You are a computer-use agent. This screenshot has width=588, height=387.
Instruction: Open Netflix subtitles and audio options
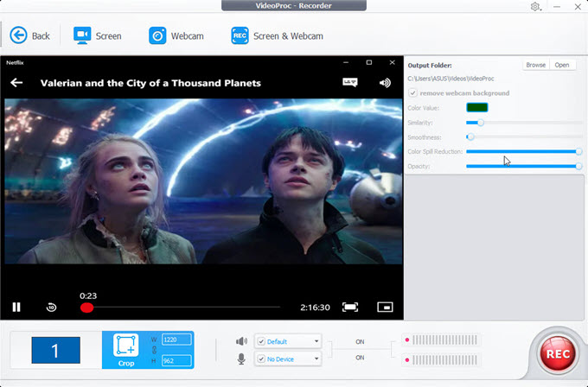(349, 83)
